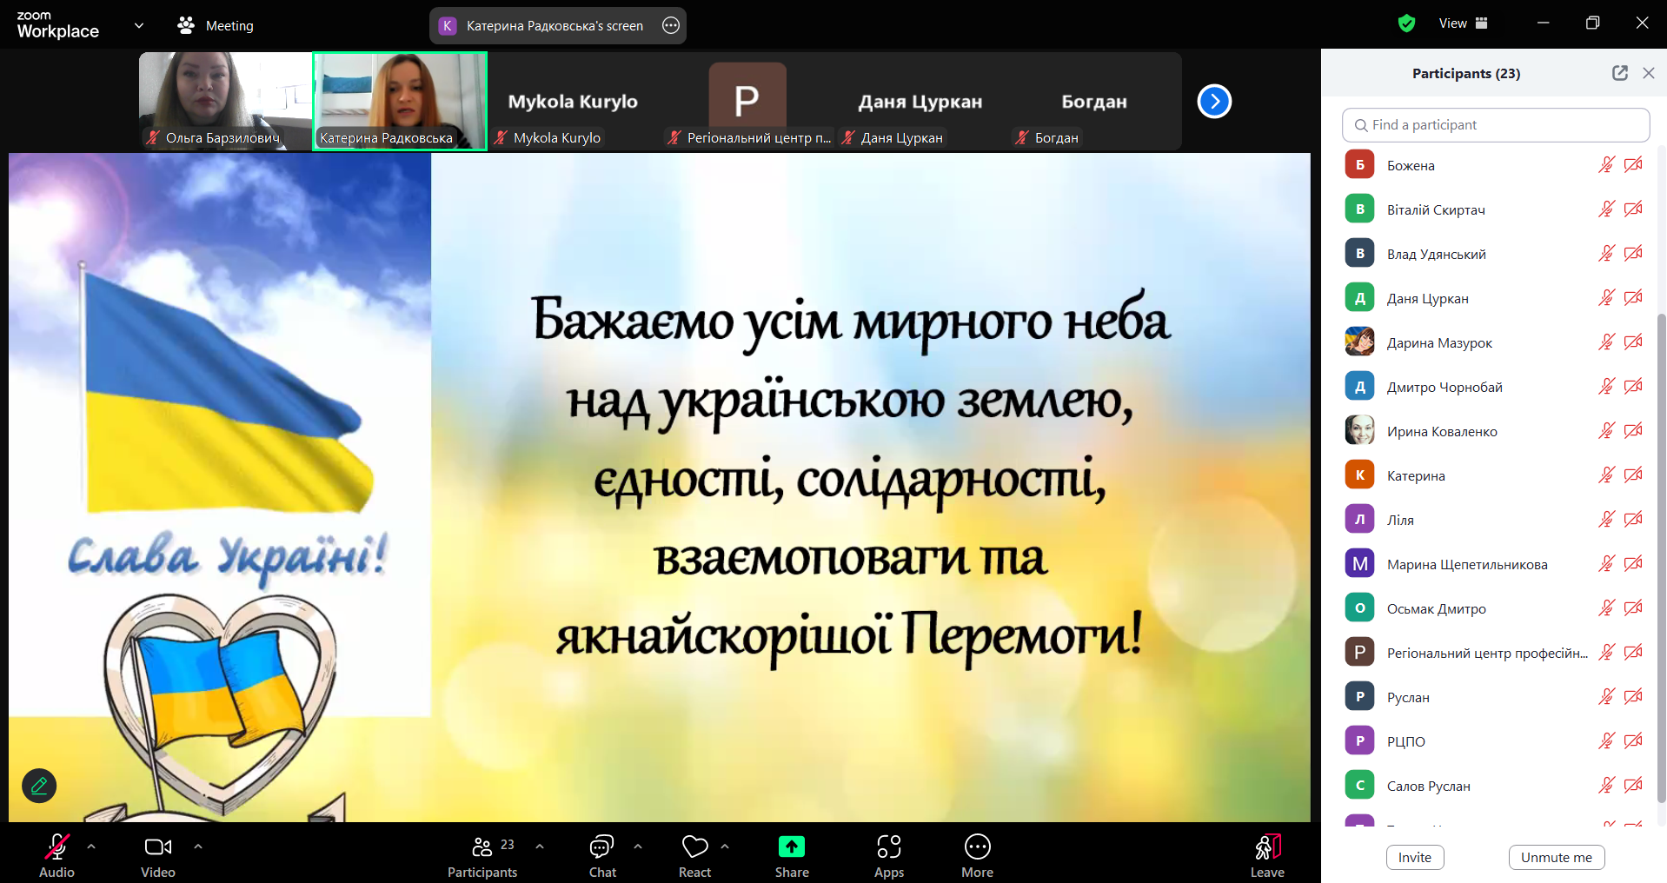Open the View layout menu

1463,23
